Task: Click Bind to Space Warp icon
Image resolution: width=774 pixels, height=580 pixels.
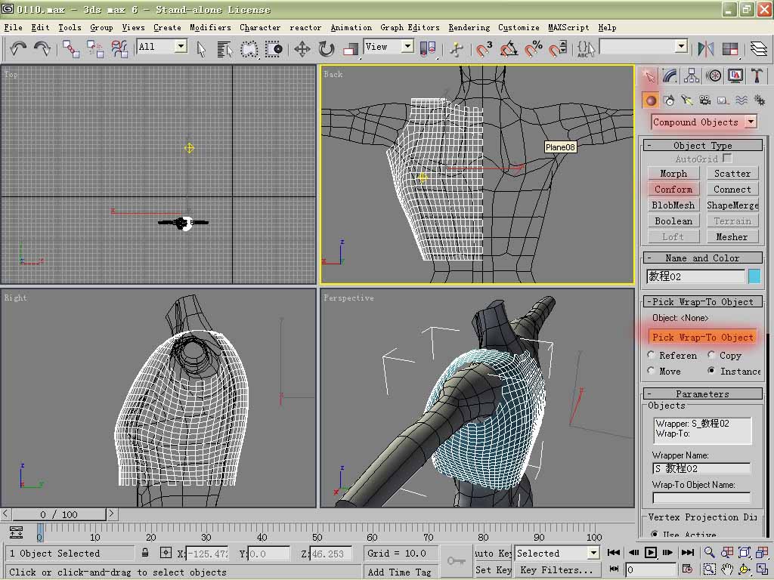Action: coord(119,49)
